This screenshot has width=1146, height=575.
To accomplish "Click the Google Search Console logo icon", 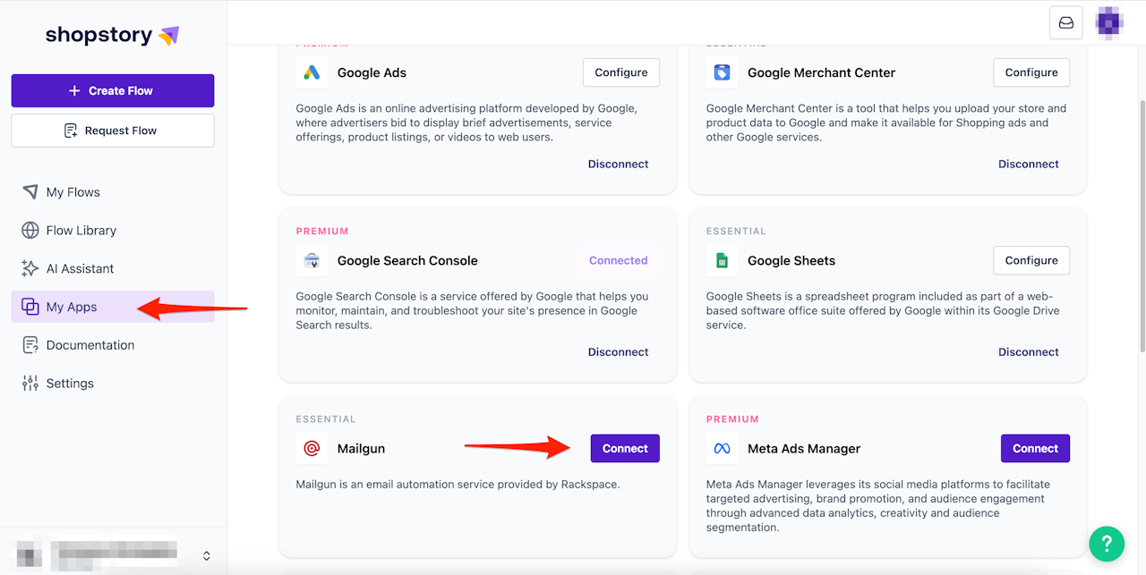I will (x=312, y=260).
